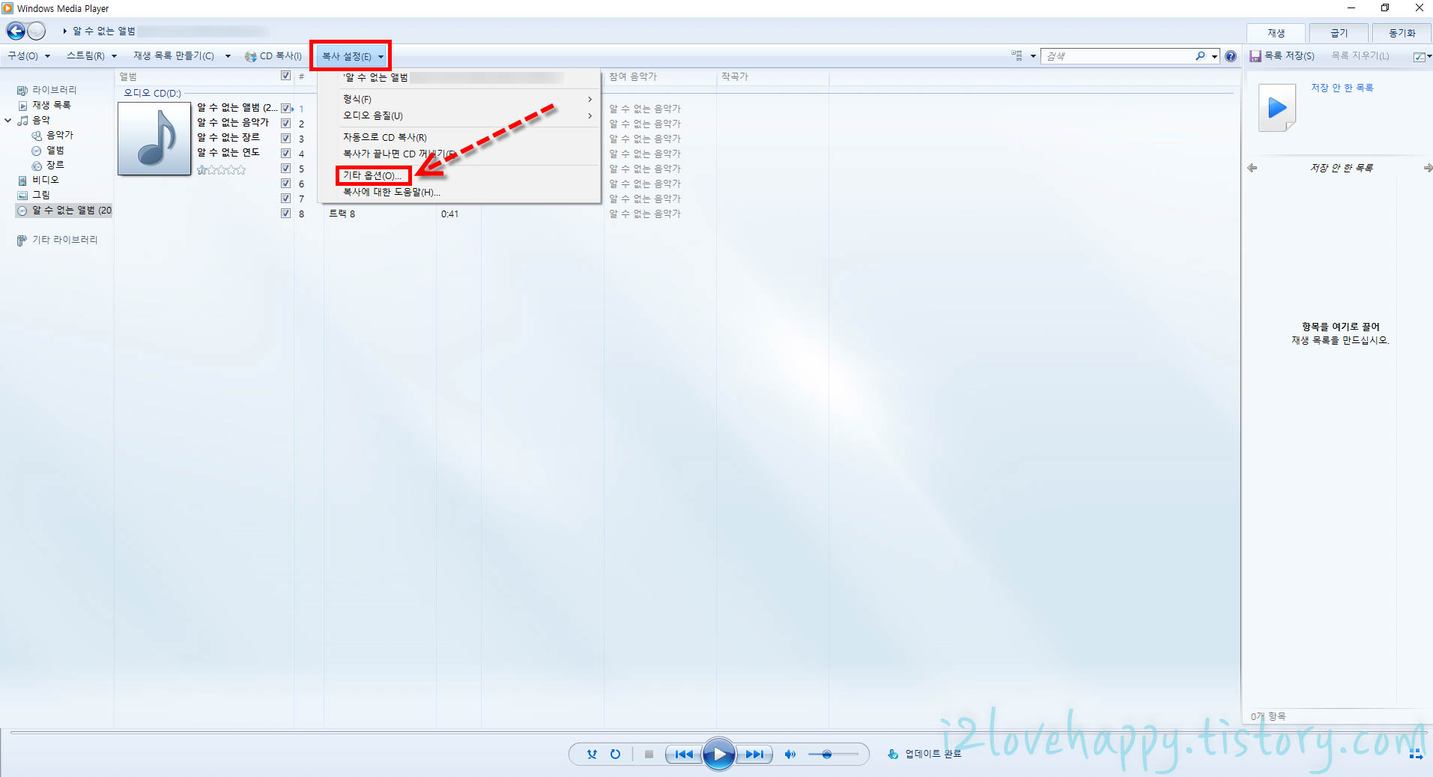The width and height of the screenshot is (1433, 777).
Task: Click the right arrow in the list pane
Action: tap(1428, 168)
